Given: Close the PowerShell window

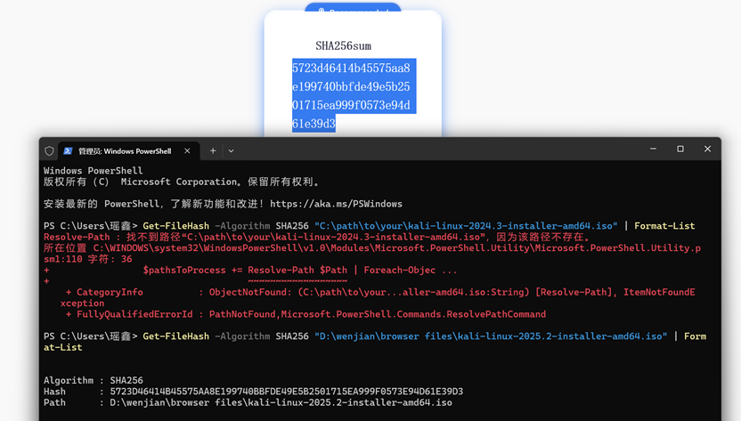Looking at the screenshot, I should click(x=707, y=149).
